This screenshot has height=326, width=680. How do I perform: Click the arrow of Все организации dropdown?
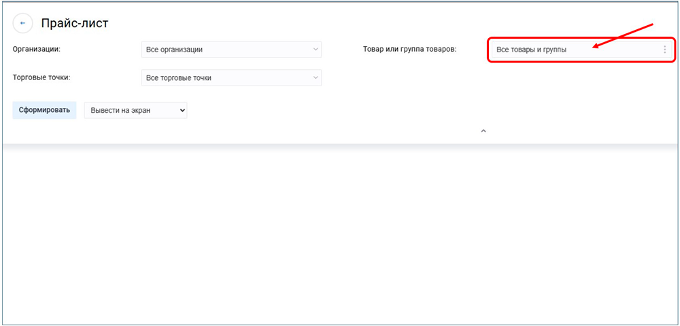pos(316,50)
